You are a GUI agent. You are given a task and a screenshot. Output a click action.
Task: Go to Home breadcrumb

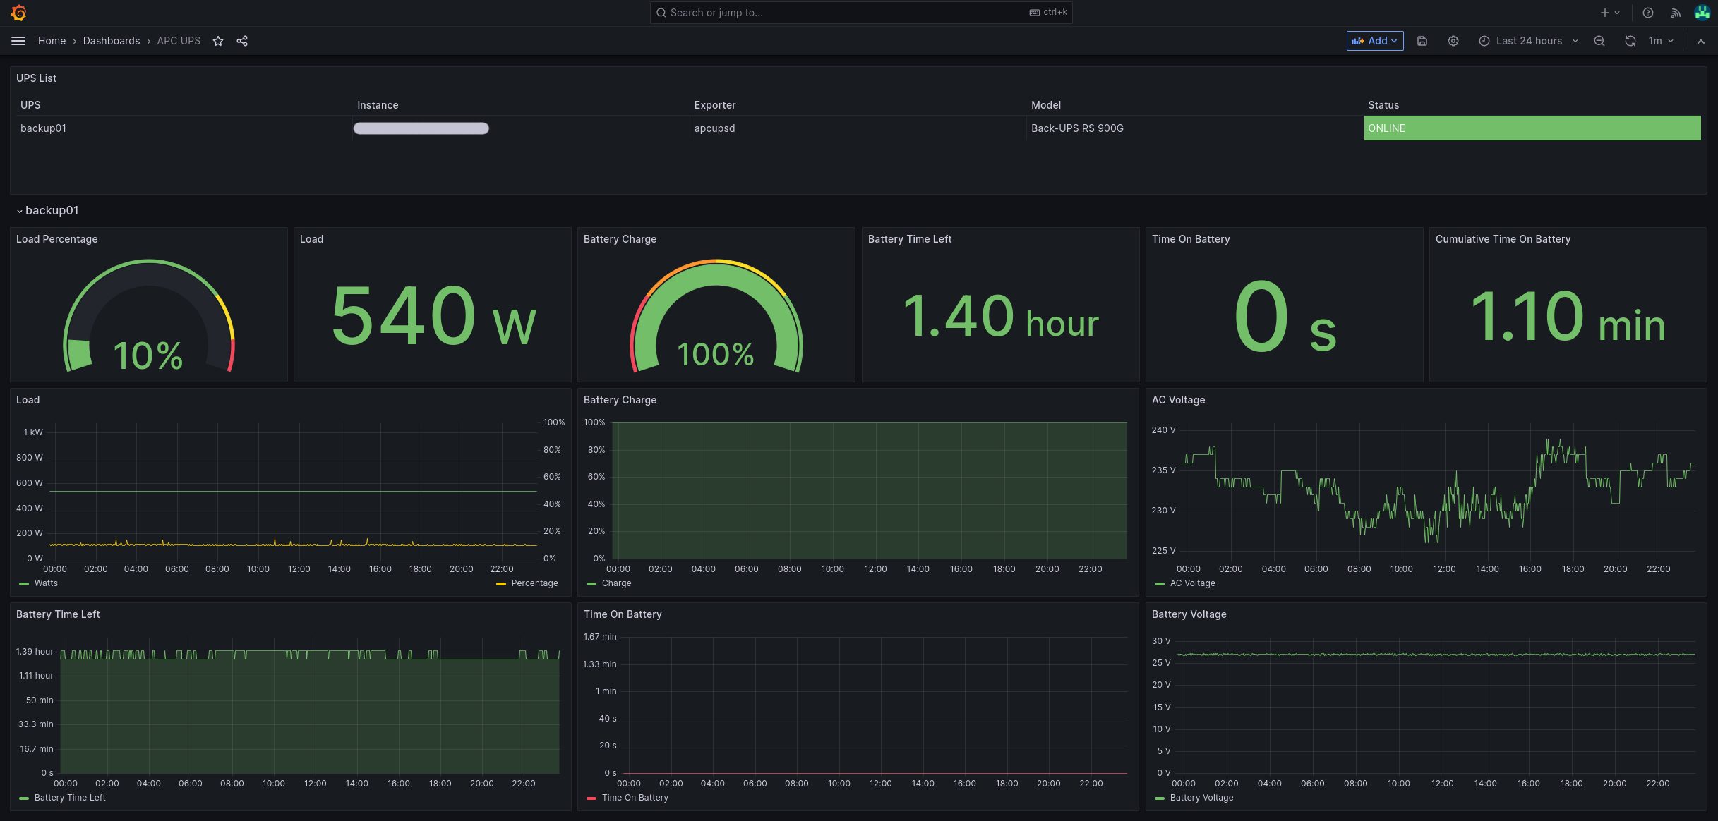tap(52, 41)
